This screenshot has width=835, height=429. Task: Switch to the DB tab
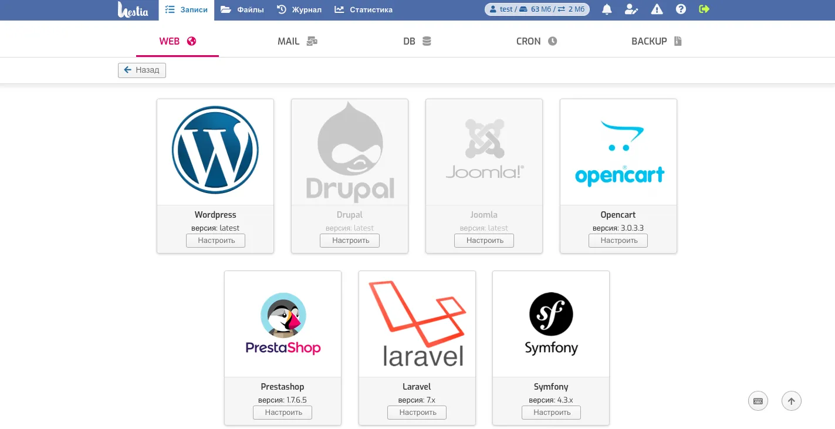point(417,41)
